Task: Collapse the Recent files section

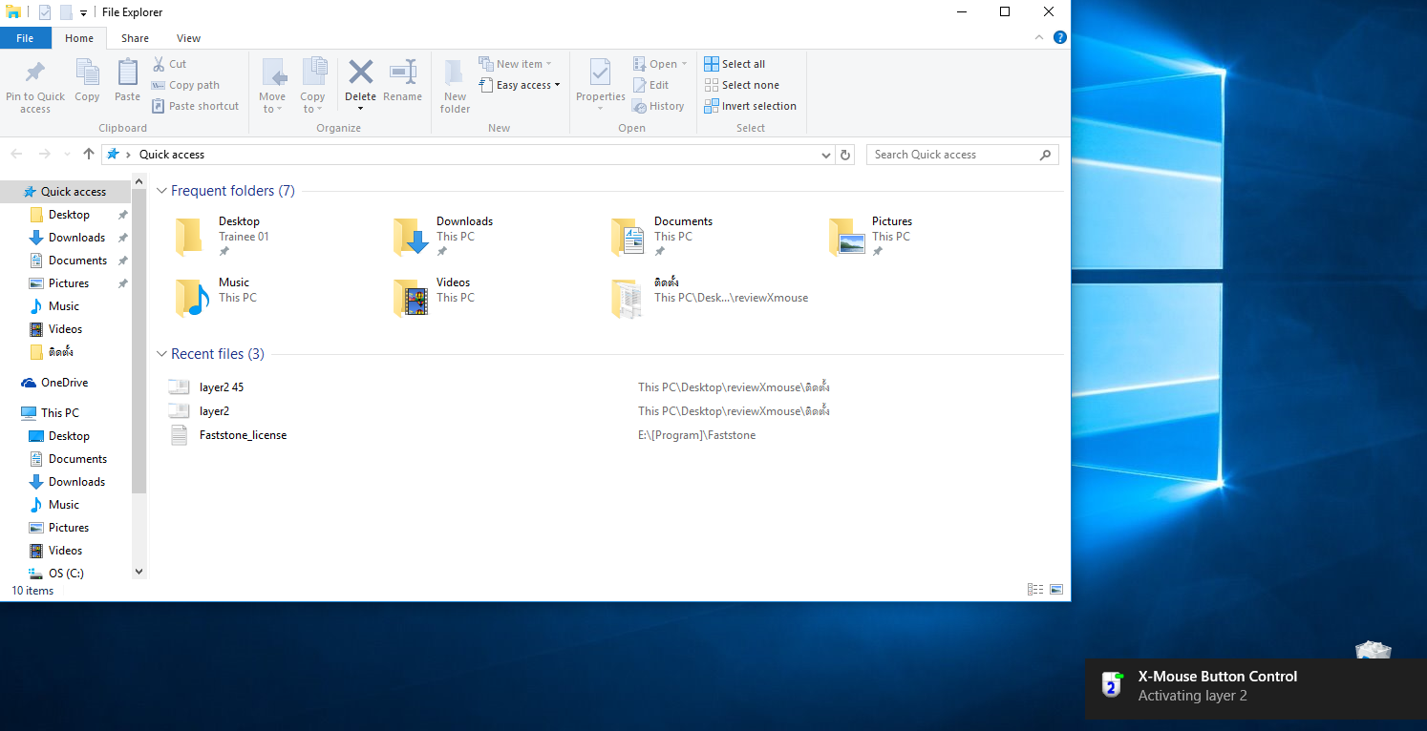Action: coord(161,354)
